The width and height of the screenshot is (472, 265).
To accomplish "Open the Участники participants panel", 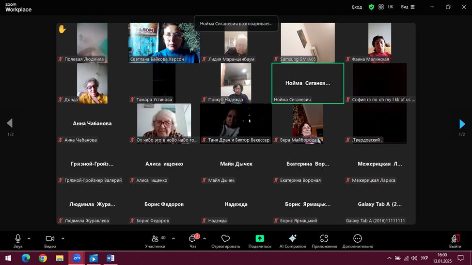I will click(155, 239).
